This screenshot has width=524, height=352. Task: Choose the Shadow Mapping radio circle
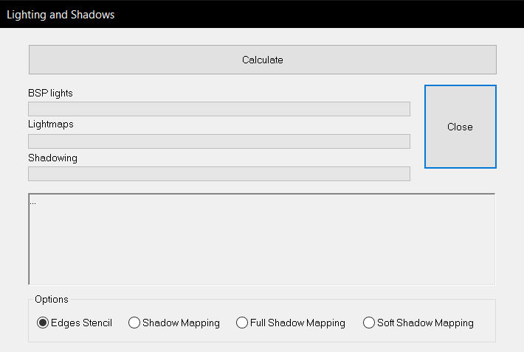pos(134,323)
